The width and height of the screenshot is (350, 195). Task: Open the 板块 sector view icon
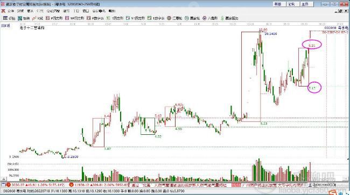24,18
